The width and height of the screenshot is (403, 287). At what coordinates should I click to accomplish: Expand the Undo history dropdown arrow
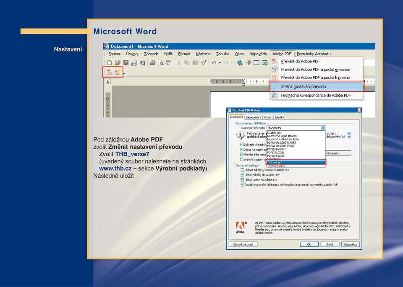tap(220, 63)
